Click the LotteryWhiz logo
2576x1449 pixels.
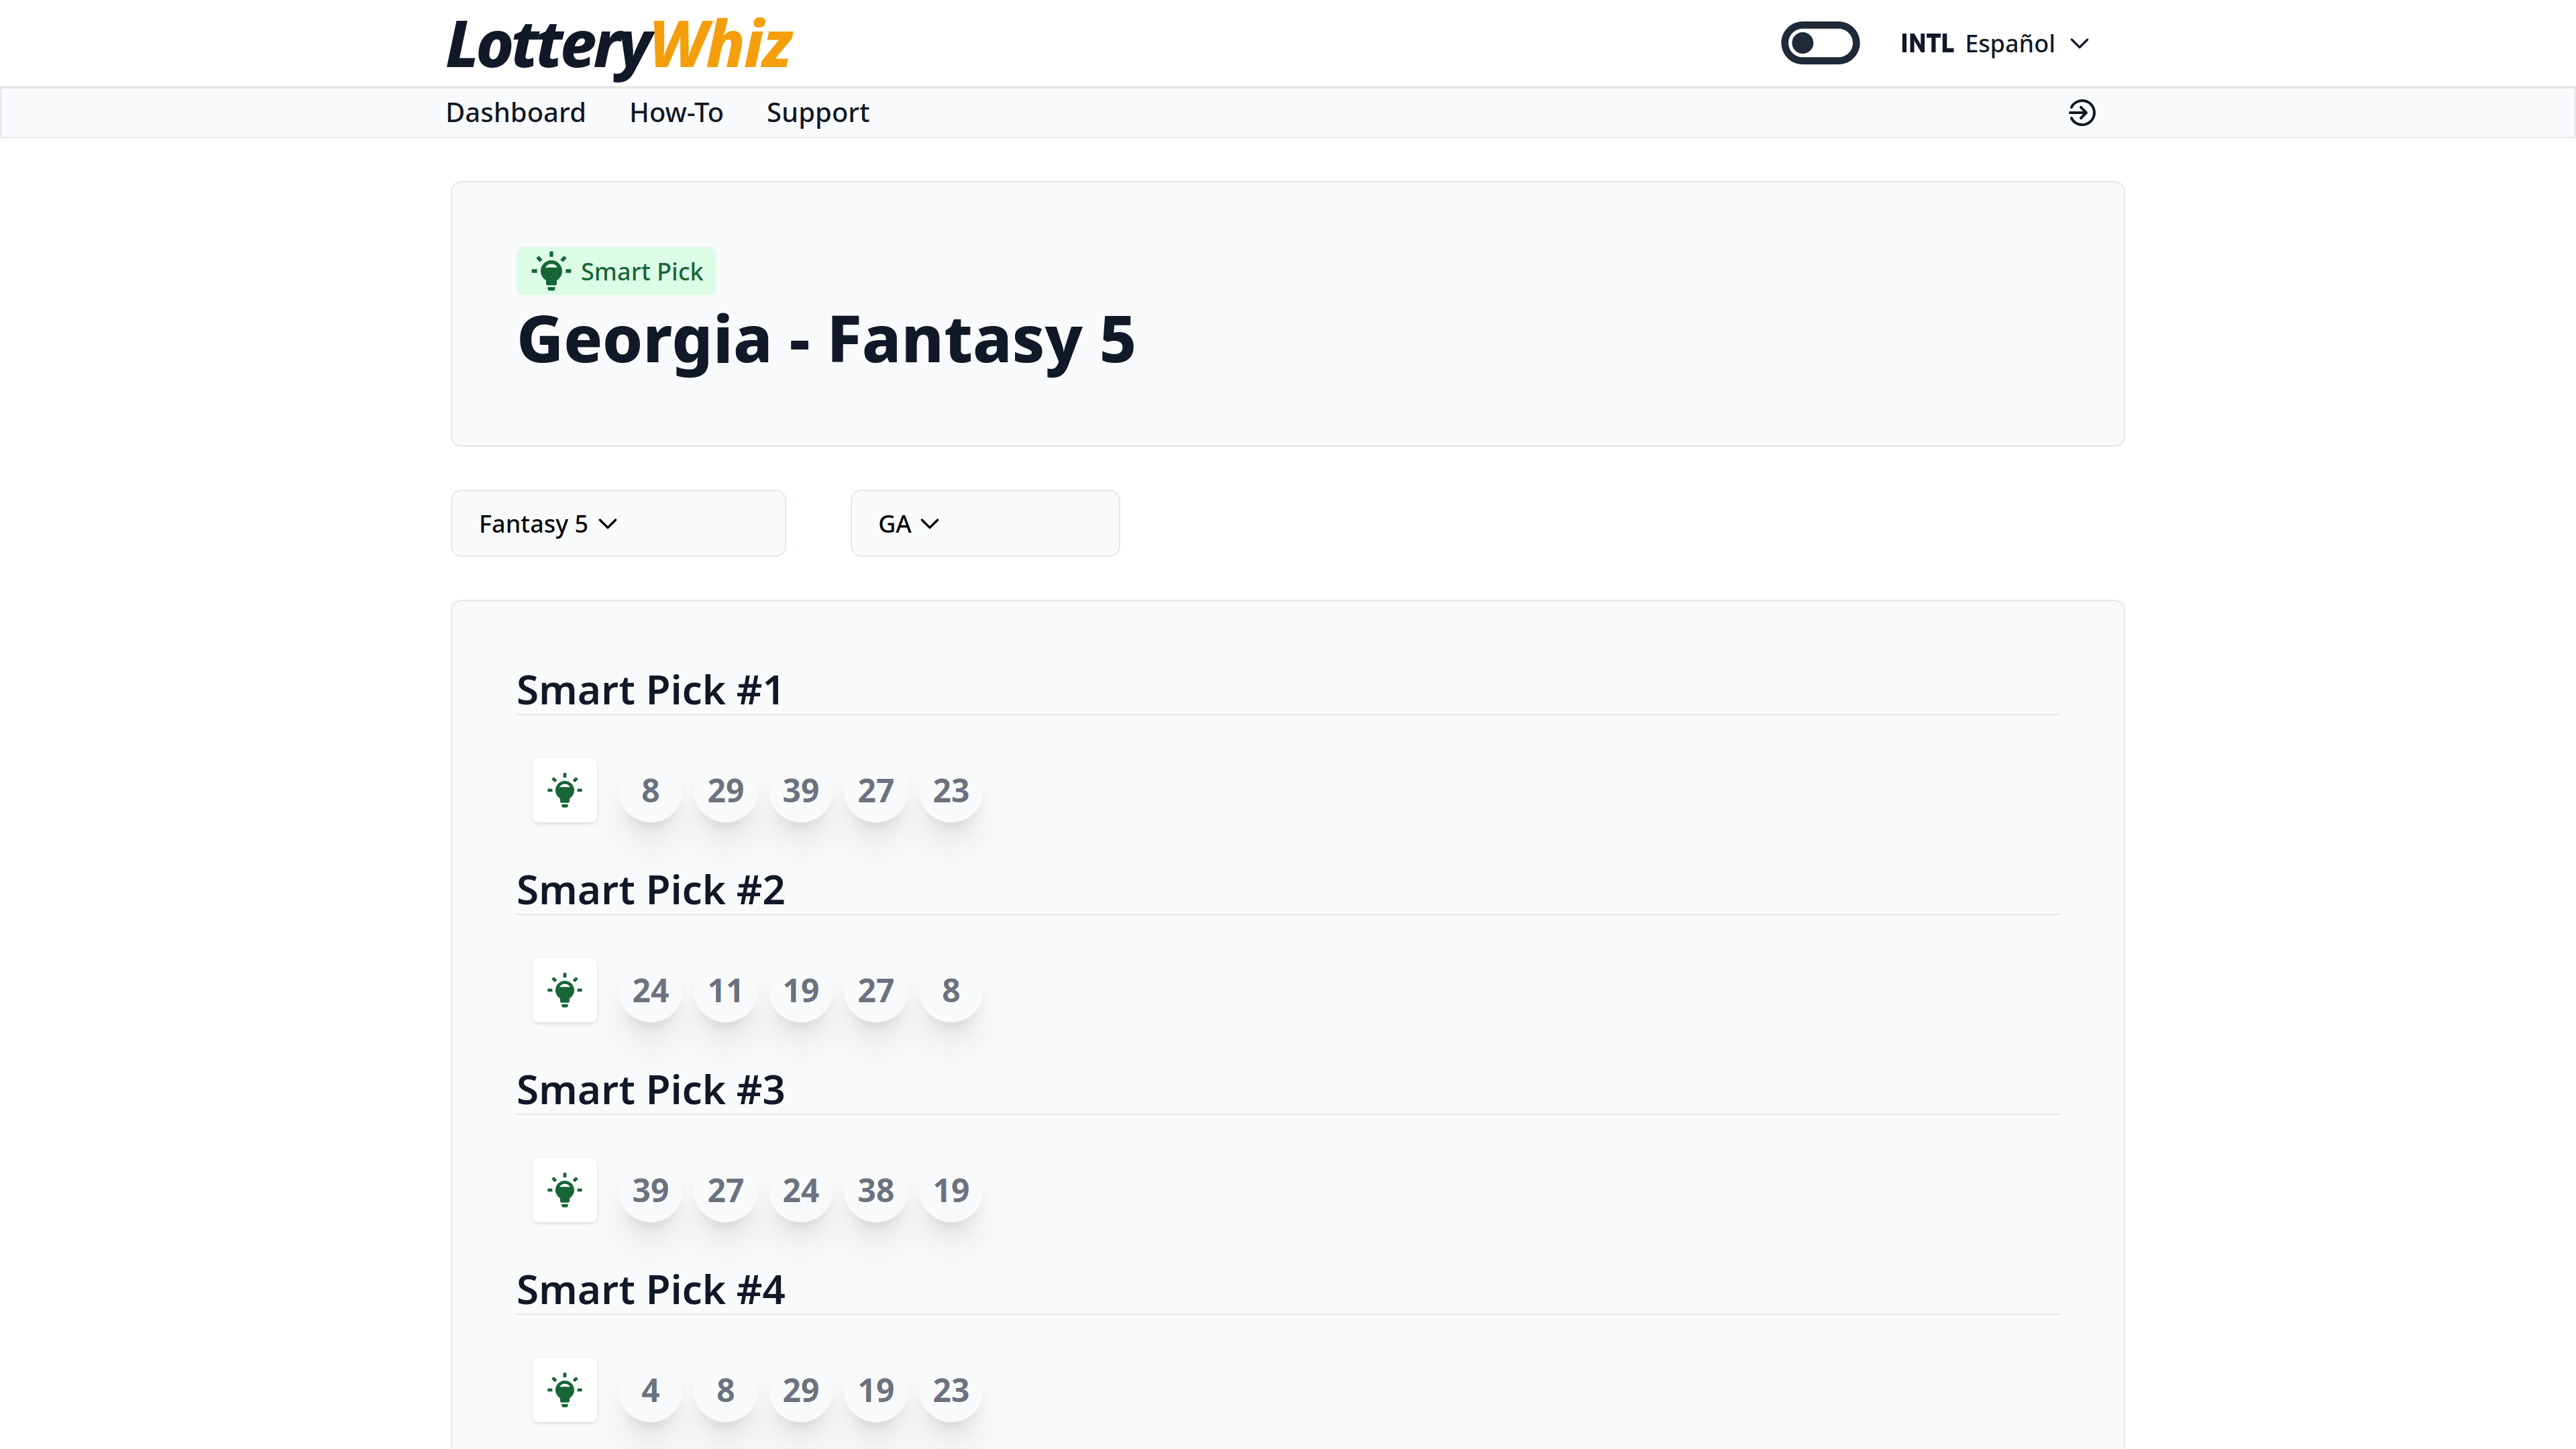[x=619, y=46]
